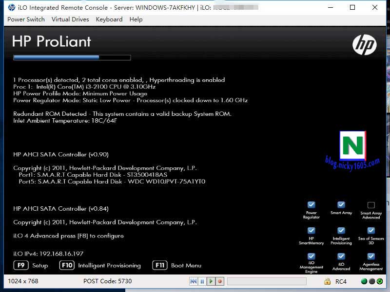Click the Redundant ROM Detected line

coord(122,114)
